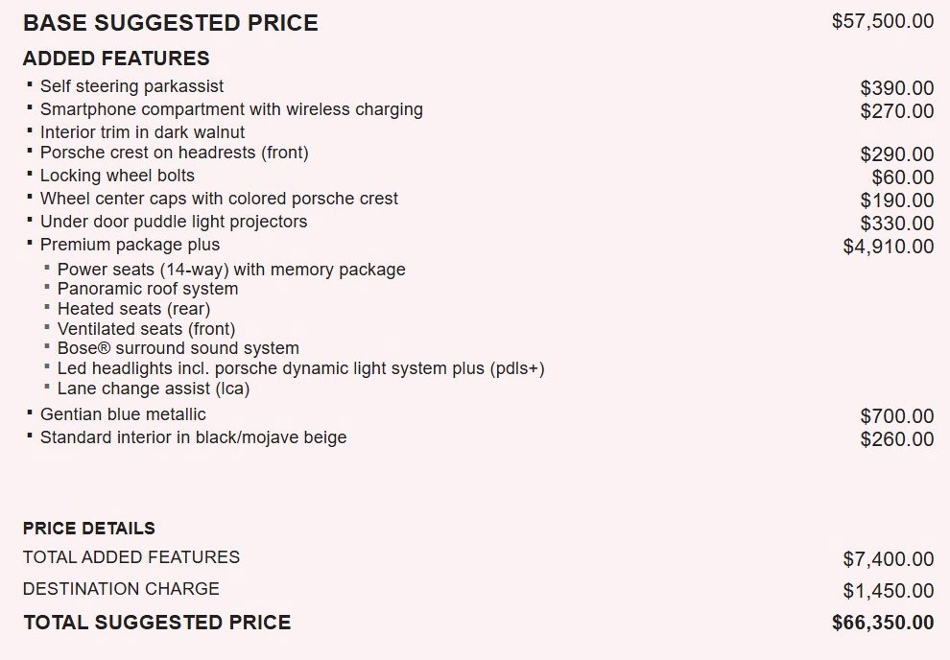Click the Destination Charge amount $1,450.00
Viewport: 950px width, 660px height.
tap(889, 590)
